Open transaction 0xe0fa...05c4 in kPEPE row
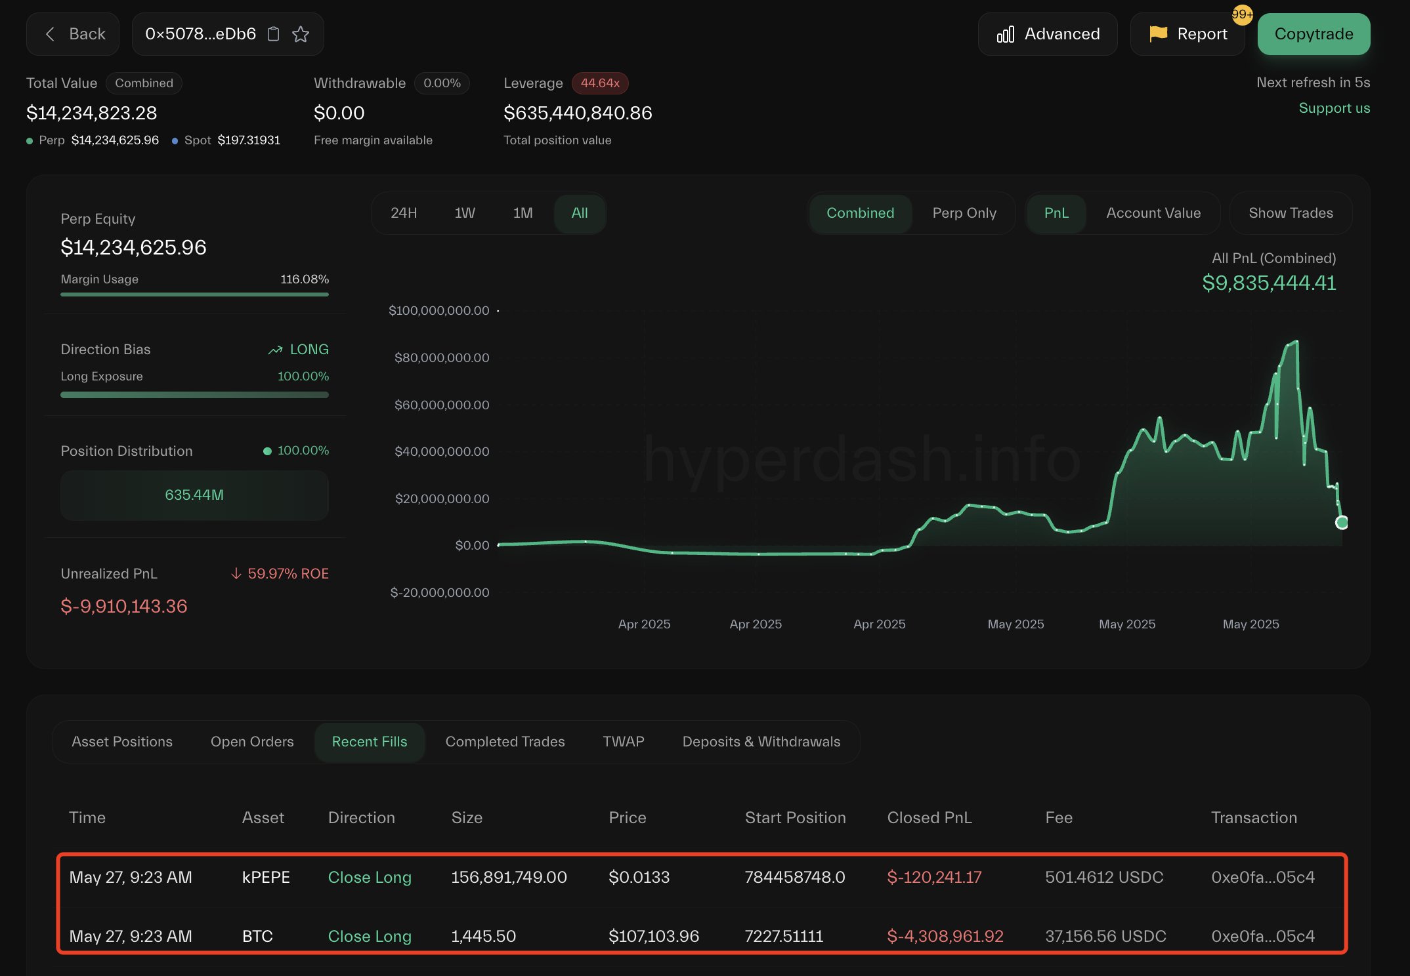The height and width of the screenshot is (976, 1410). 1263,878
